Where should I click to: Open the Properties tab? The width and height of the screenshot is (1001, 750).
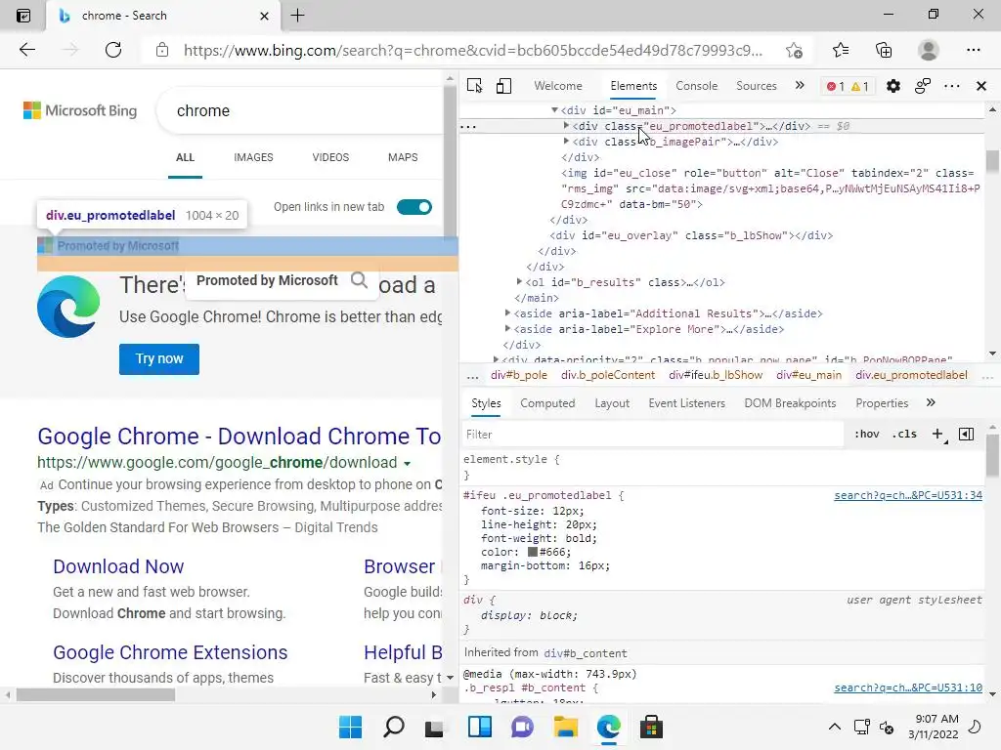point(882,403)
